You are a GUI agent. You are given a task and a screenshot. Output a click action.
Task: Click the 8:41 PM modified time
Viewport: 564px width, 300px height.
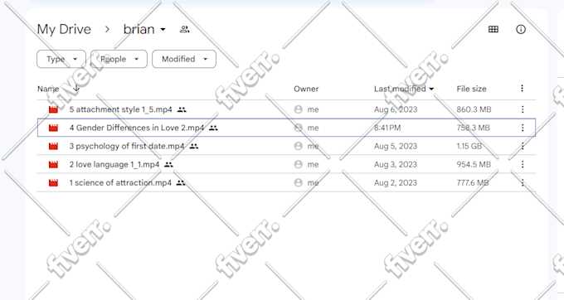pyautogui.click(x=387, y=128)
